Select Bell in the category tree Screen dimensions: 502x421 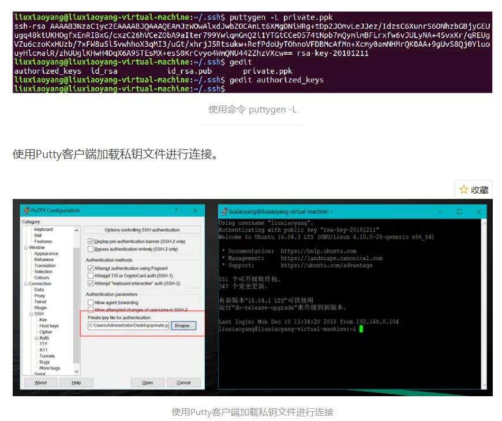pos(38,235)
